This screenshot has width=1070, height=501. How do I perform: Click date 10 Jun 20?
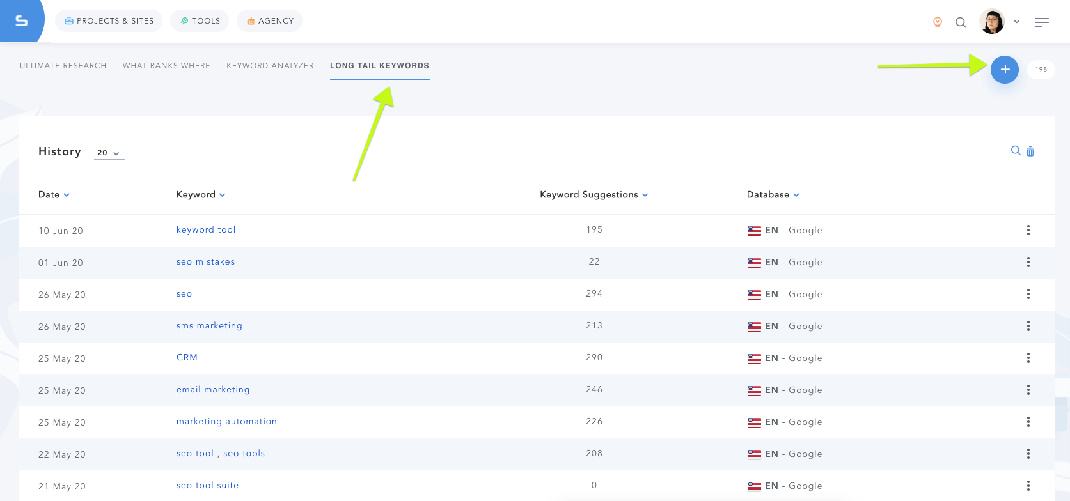point(61,231)
